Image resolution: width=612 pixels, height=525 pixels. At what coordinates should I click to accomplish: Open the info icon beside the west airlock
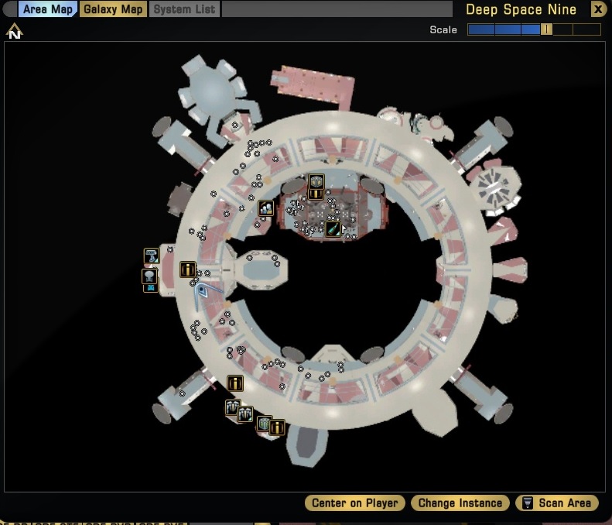188,269
